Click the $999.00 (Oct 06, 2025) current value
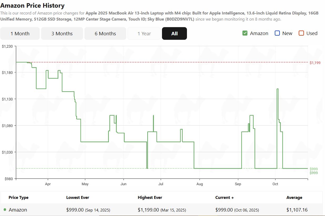Viewport: 325px width, 216px height. (237, 210)
